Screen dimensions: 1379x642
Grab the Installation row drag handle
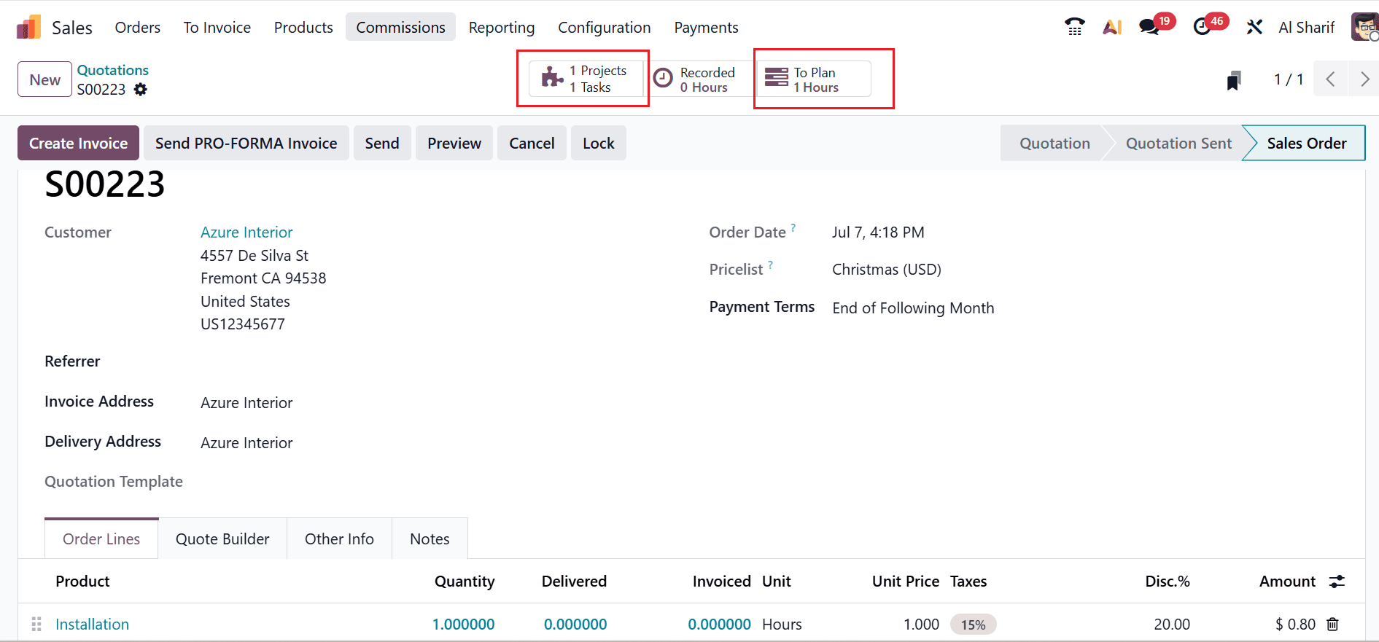(36, 624)
